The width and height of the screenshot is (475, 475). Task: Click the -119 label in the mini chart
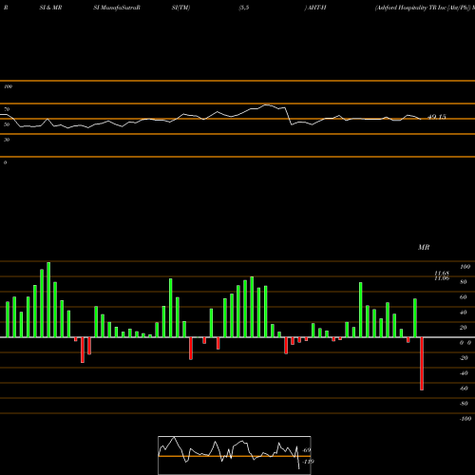(308, 462)
